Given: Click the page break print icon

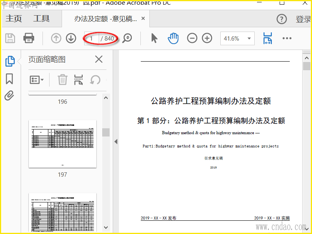Looking at the screenshot, I should point(78,80).
